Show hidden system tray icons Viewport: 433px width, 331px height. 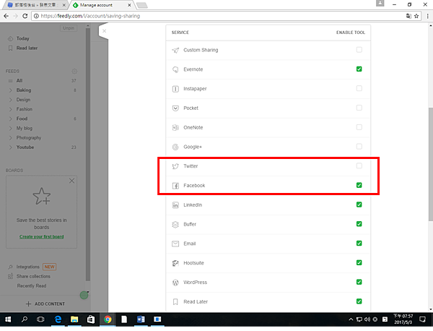tap(351, 319)
